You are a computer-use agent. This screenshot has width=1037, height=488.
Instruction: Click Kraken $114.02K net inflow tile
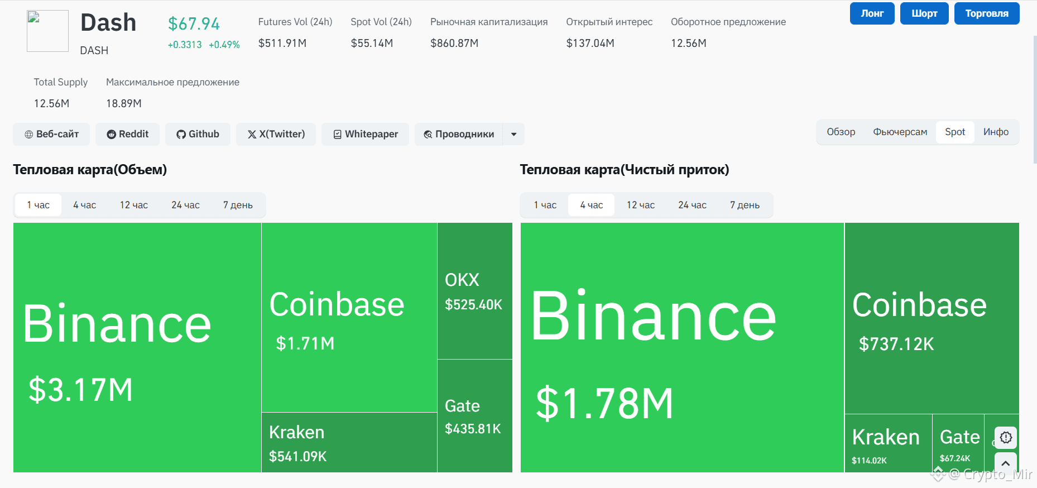pyautogui.click(x=889, y=443)
